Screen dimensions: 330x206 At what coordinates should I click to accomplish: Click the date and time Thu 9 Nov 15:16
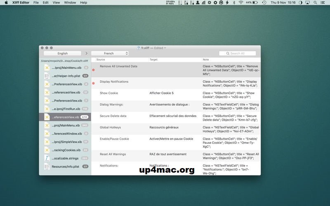(x=283, y=2)
